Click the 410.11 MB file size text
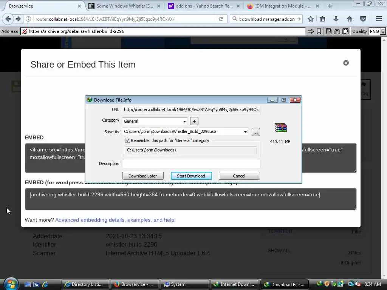The height and width of the screenshot is (290, 387). (x=280, y=142)
